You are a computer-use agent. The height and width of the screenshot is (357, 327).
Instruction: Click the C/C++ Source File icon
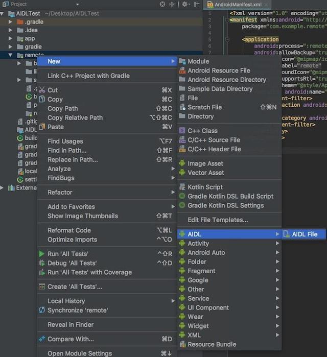(182, 140)
